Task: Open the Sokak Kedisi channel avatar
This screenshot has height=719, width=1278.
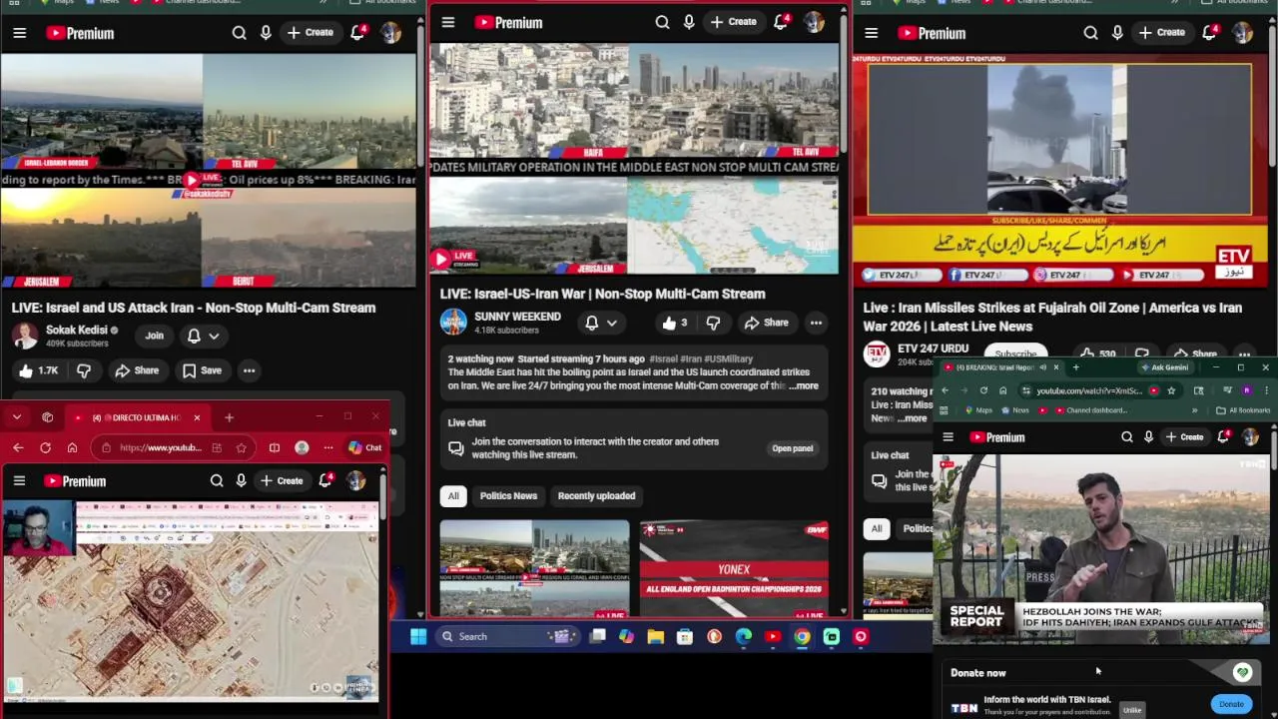Action: click(25, 336)
